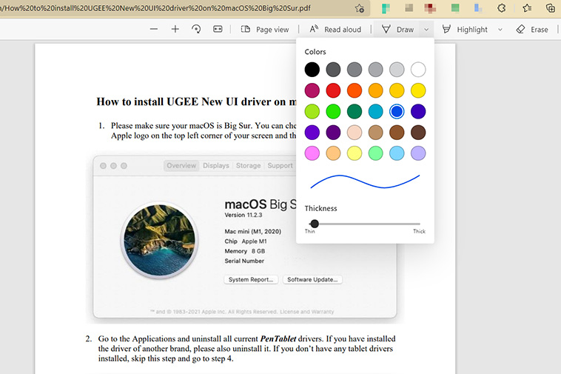Click the Thickness slider handle
This screenshot has width=561, height=374.
point(315,224)
